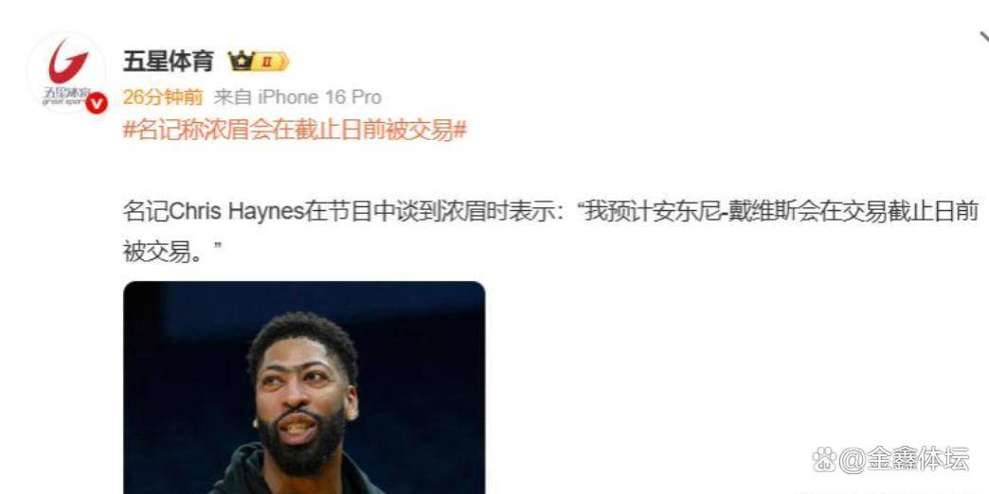View the bearded player photo

click(304, 387)
